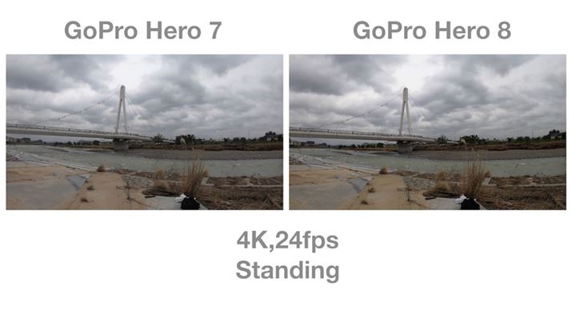Click the GoPro Hero 8 title text
This screenshot has width=572, height=322.
click(432, 30)
